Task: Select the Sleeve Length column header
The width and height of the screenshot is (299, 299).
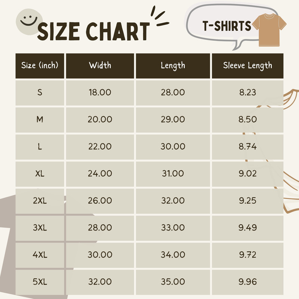Action: [x=247, y=66]
